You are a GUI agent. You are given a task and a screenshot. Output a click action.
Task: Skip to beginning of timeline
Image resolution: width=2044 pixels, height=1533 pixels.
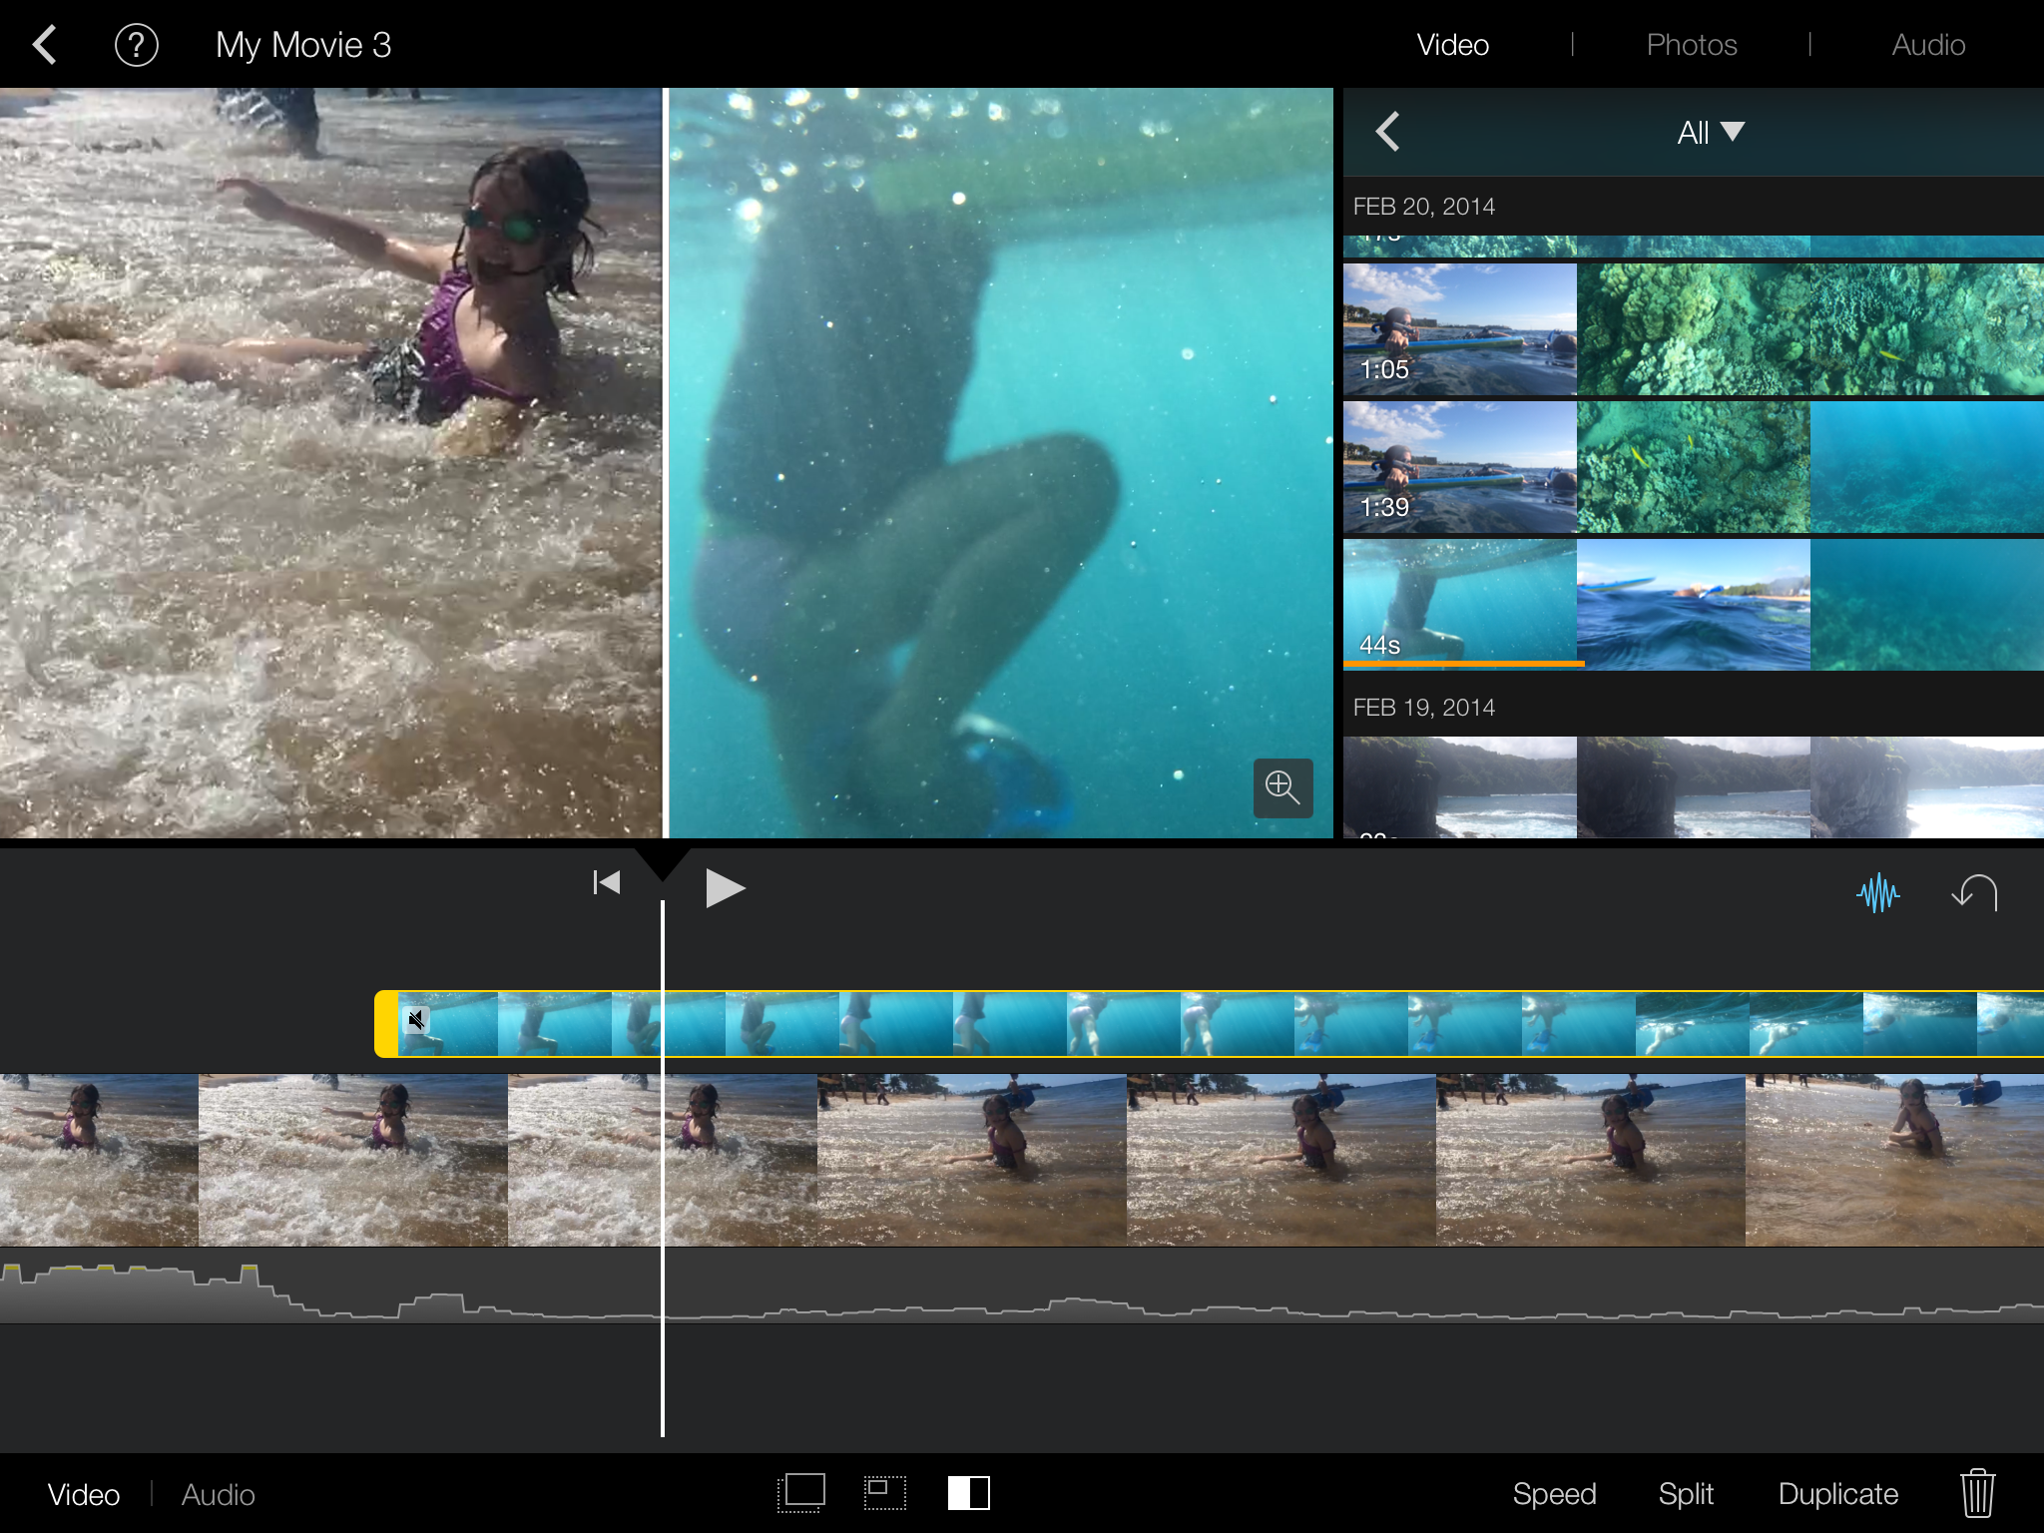(606, 883)
